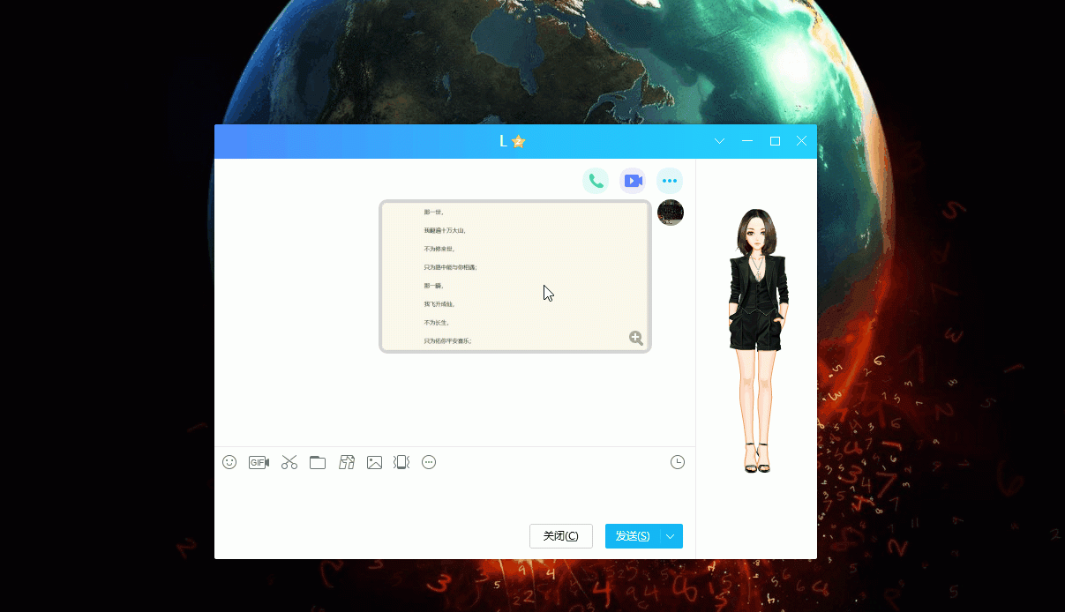
Task: Click the contact name L in title bar
Action: pyautogui.click(x=503, y=141)
